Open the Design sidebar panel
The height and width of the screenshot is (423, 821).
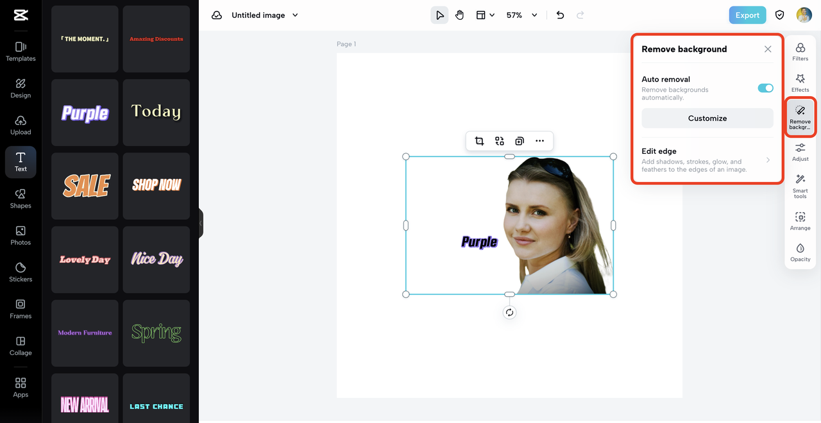[21, 88]
